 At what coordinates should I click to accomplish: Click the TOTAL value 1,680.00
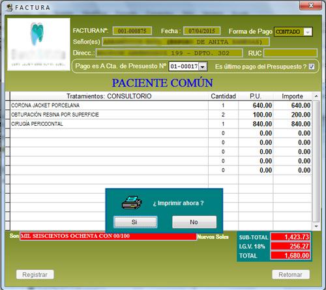tap(290, 255)
